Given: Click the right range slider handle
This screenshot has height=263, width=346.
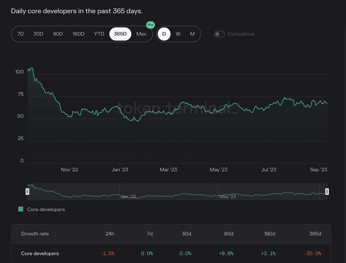Looking at the screenshot, I should [327, 191].
